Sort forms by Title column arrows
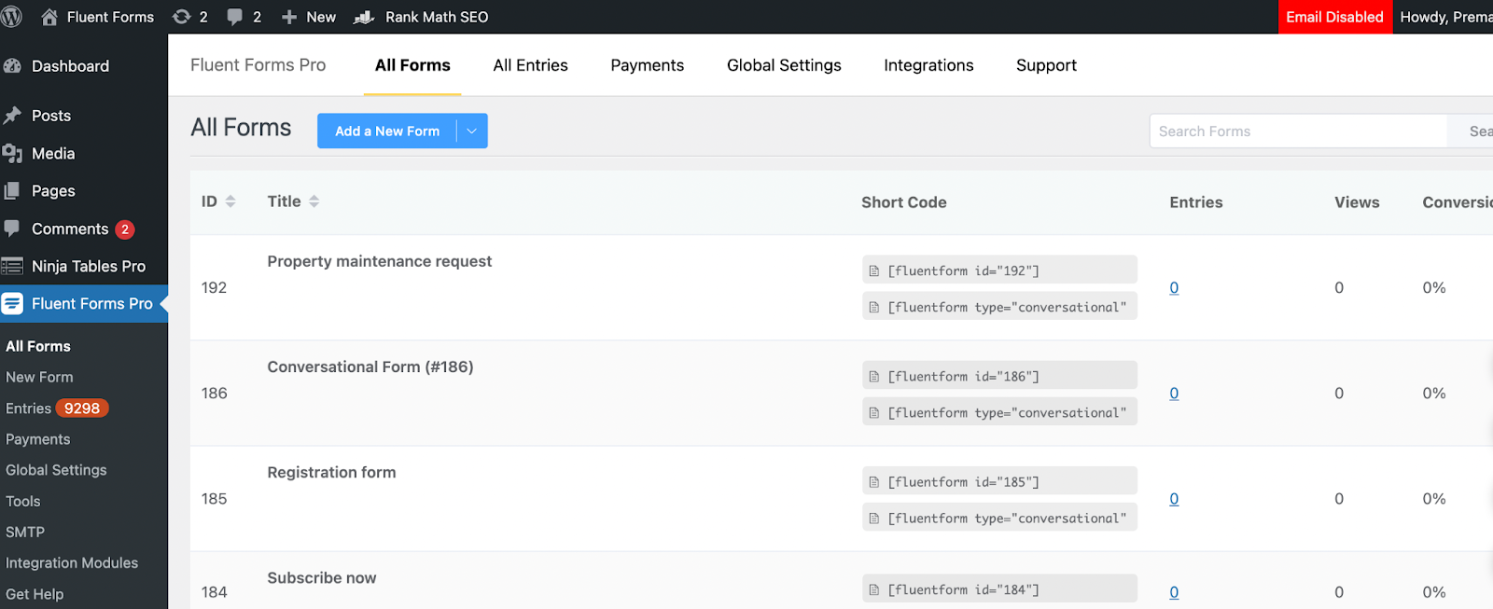The height and width of the screenshot is (609, 1493). click(x=314, y=201)
